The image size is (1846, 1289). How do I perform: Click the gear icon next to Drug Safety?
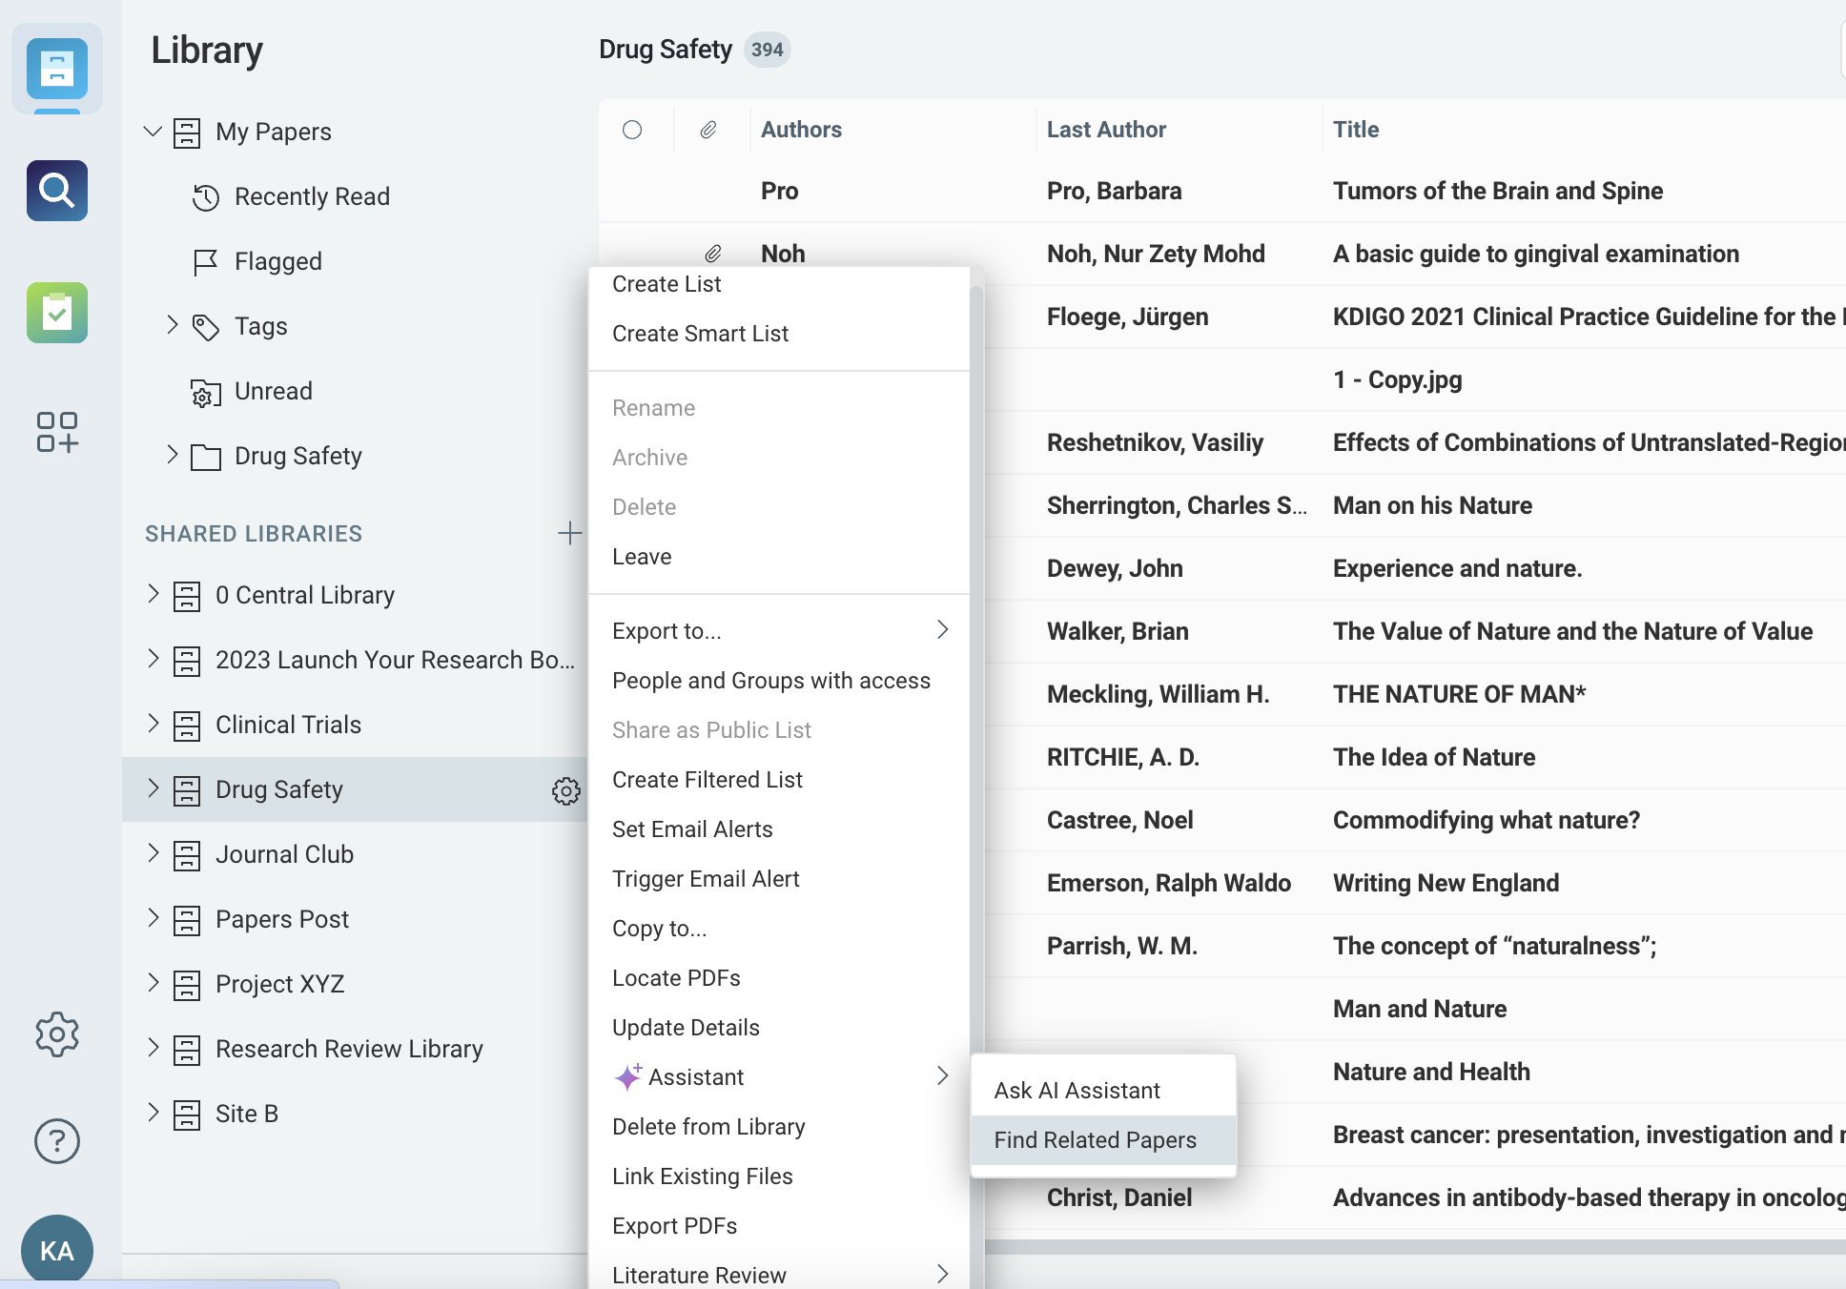coord(566,790)
